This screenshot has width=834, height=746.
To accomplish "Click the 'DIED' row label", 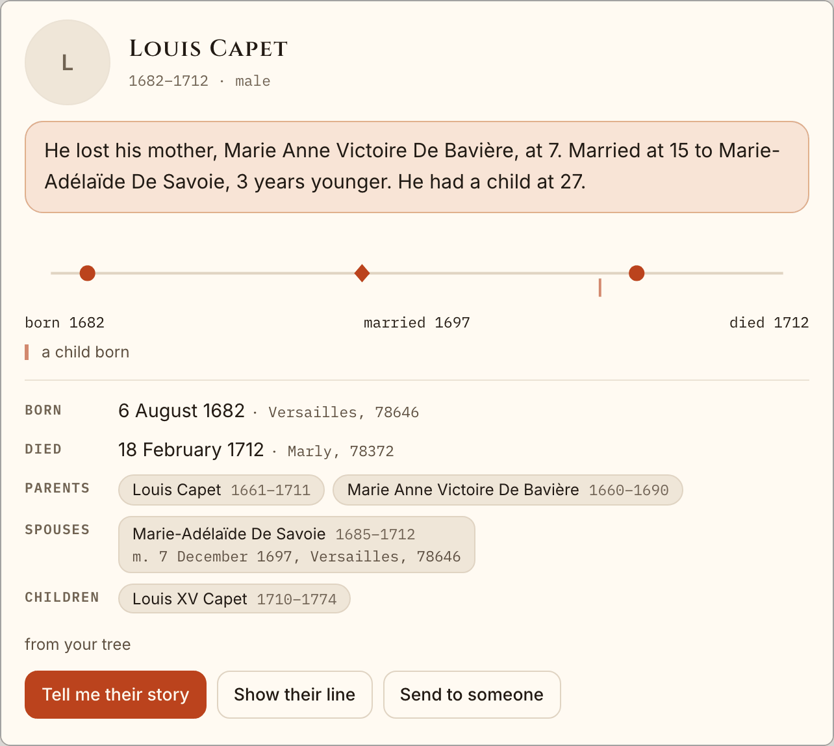I will [x=44, y=449].
